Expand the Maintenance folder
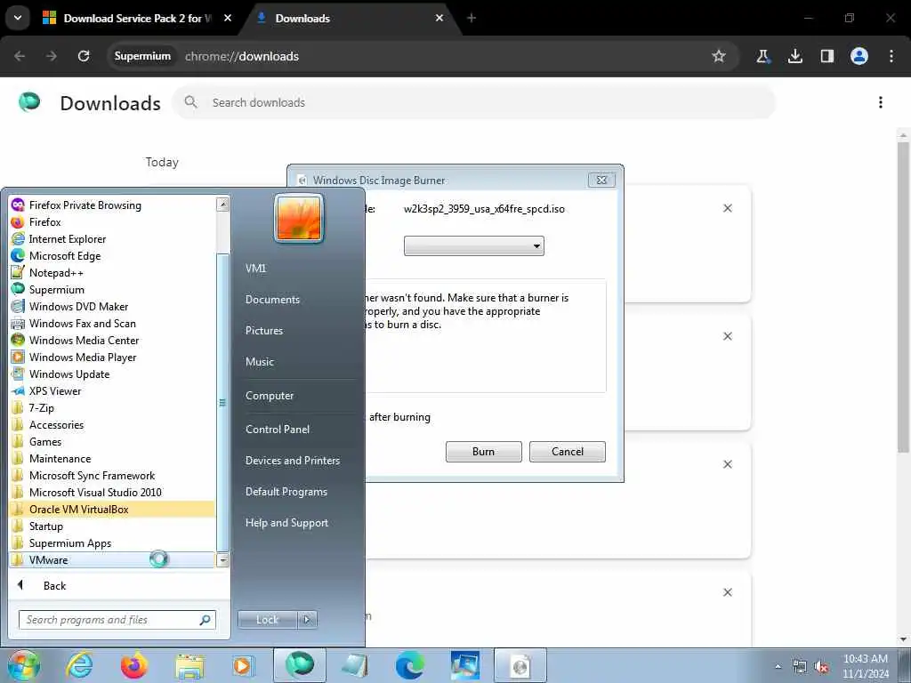This screenshot has height=683, width=911. pos(111,458)
